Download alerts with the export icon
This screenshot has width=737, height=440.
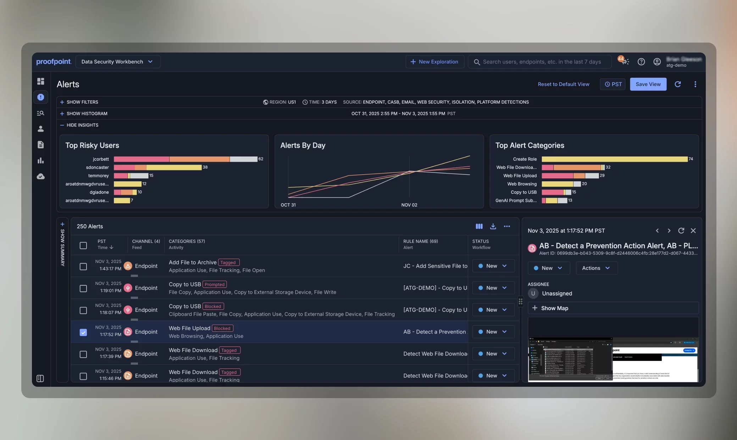tap(493, 226)
